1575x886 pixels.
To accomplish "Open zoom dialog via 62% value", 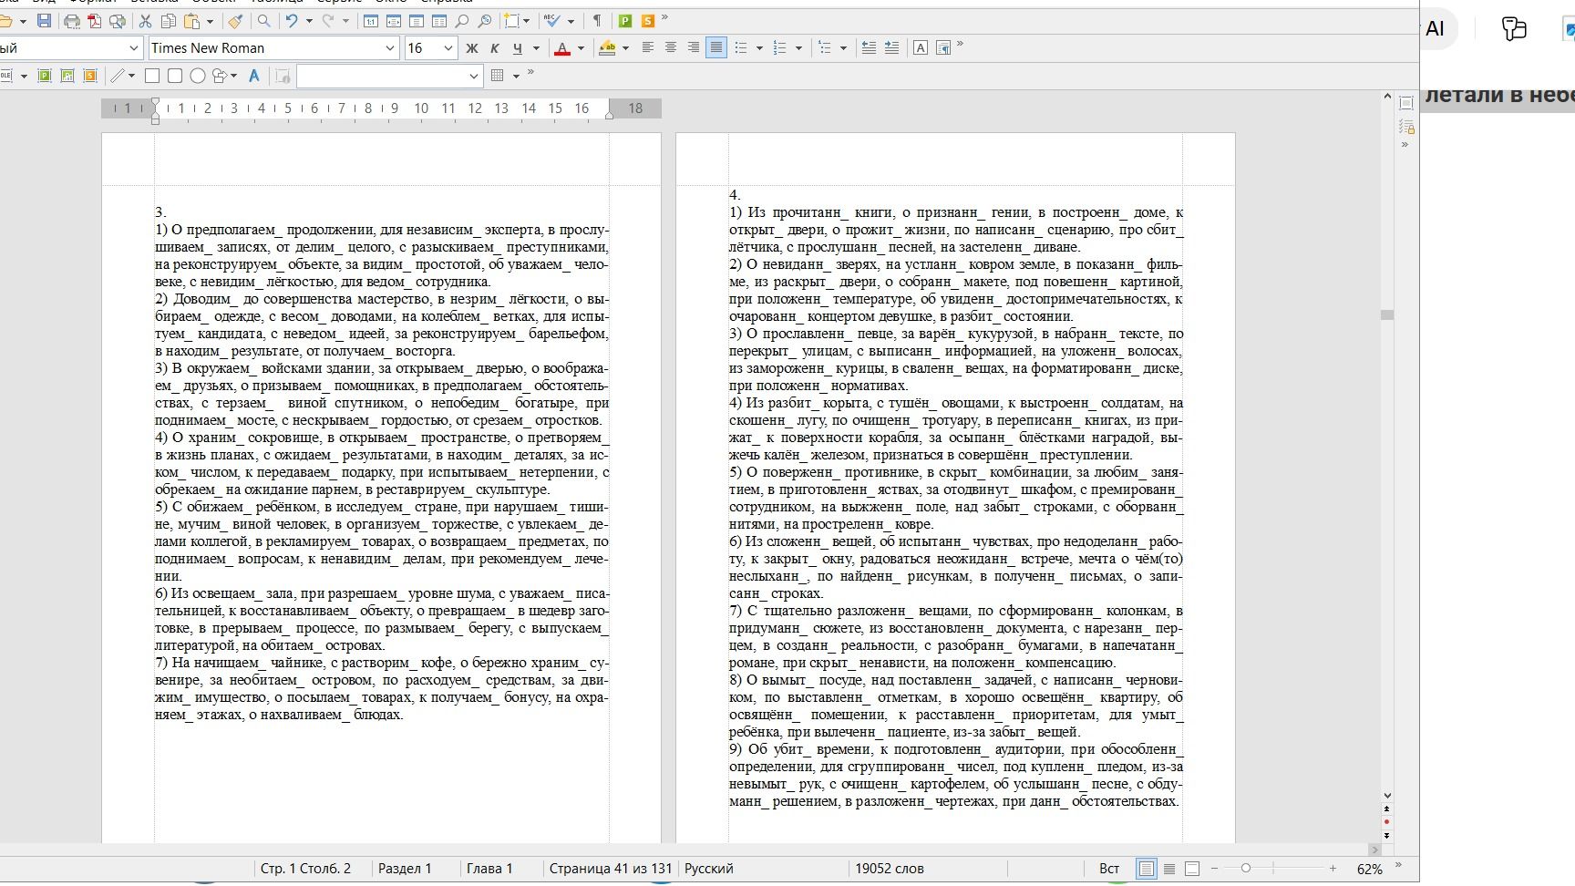I will [1369, 870].
